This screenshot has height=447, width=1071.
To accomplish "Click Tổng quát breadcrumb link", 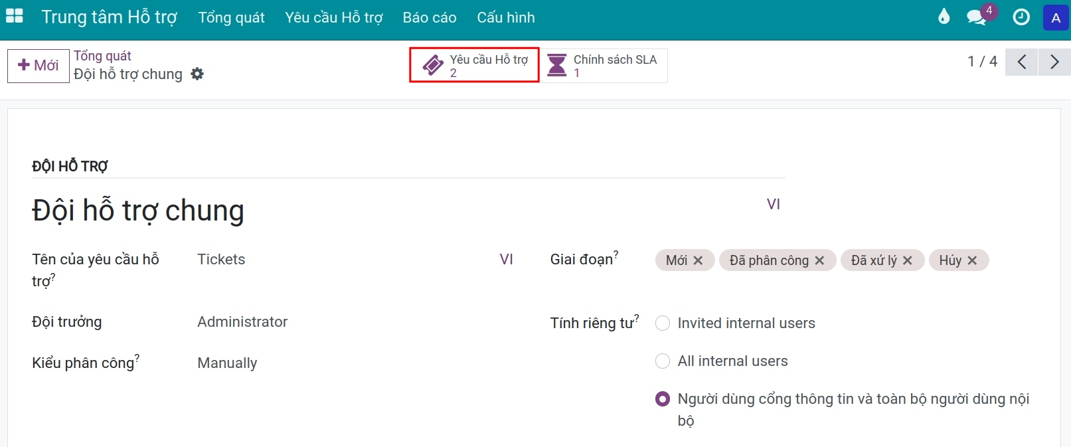I will 102,56.
